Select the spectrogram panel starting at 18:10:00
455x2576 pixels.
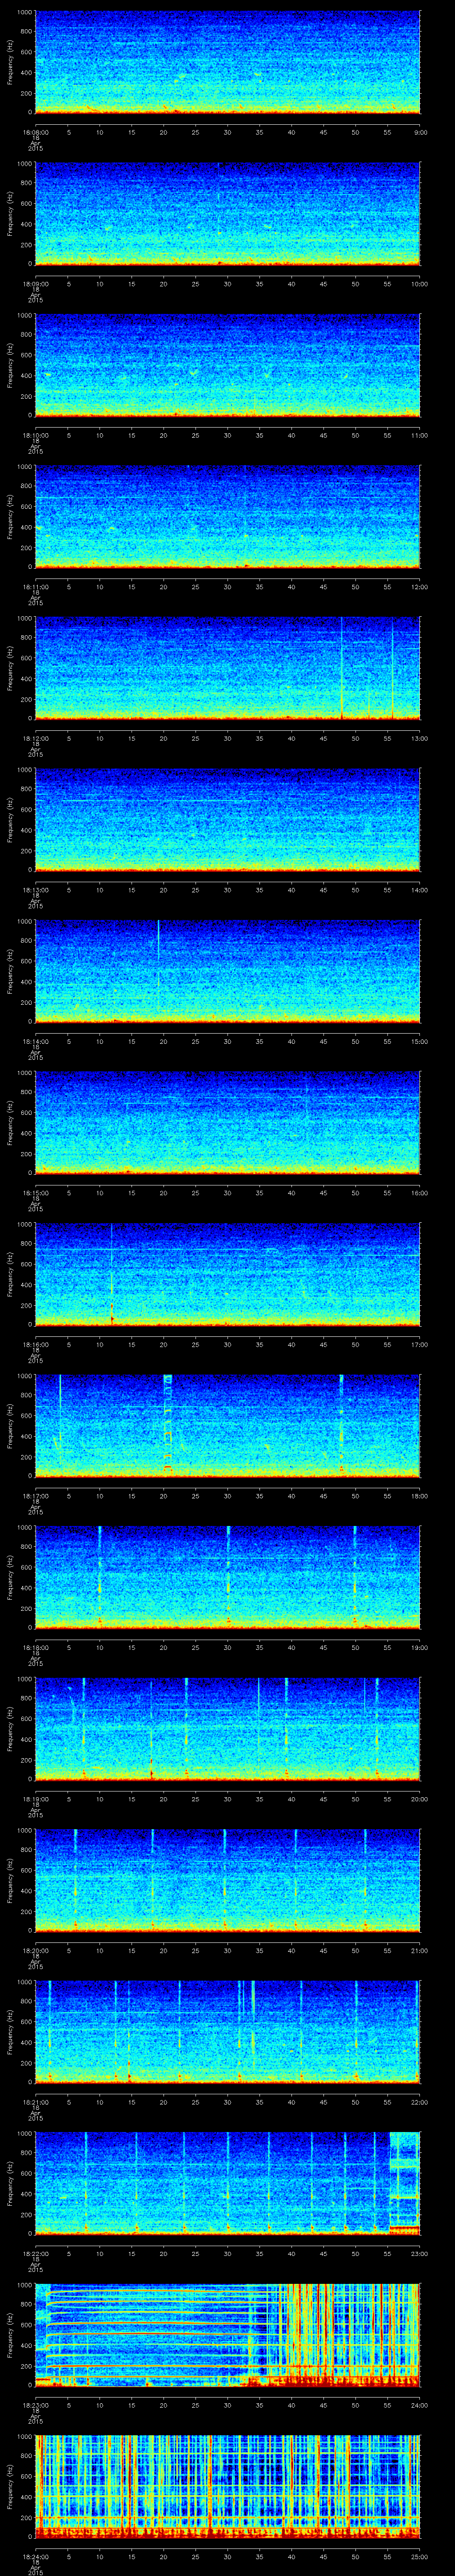click(227, 365)
